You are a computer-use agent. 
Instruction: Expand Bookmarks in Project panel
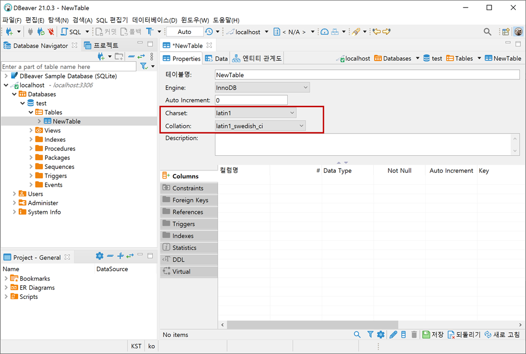(x=6, y=278)
